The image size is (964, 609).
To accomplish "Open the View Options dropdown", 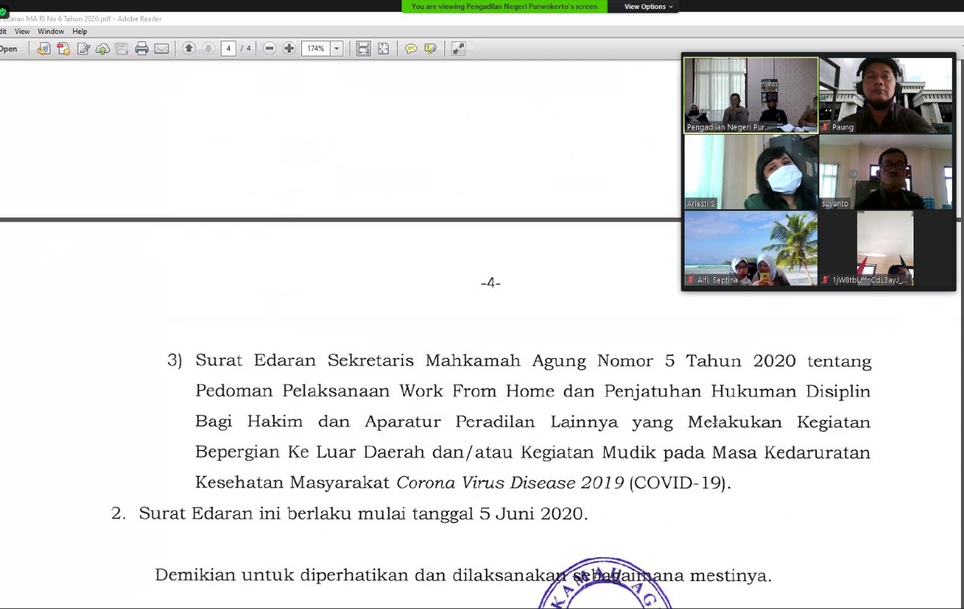I will (x=646, y=6).
